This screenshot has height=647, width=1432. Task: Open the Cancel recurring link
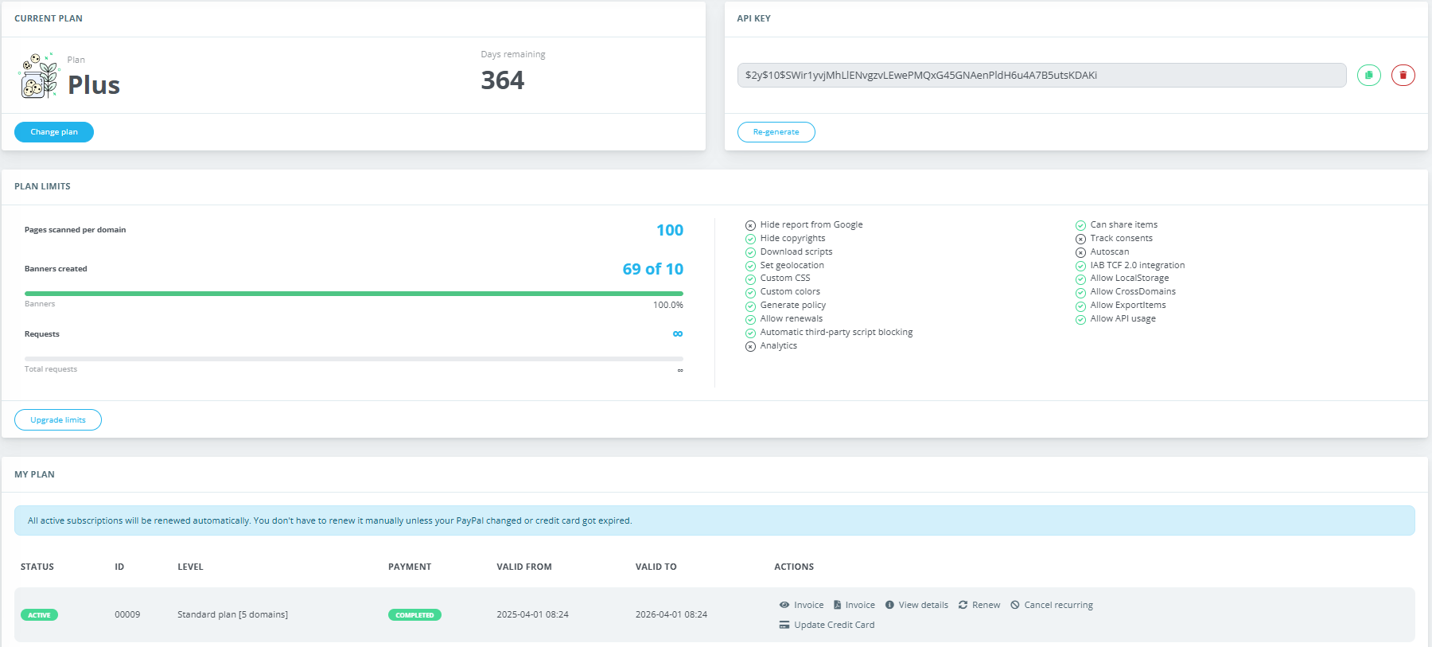point(1058,605)
